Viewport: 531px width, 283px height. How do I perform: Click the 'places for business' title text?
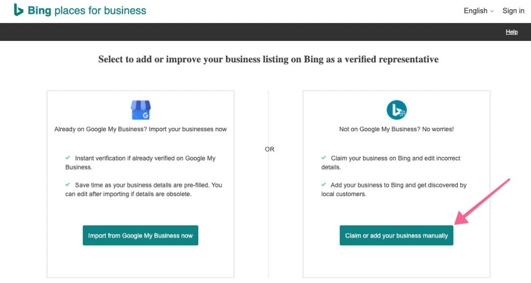click(x=100, y=11)
